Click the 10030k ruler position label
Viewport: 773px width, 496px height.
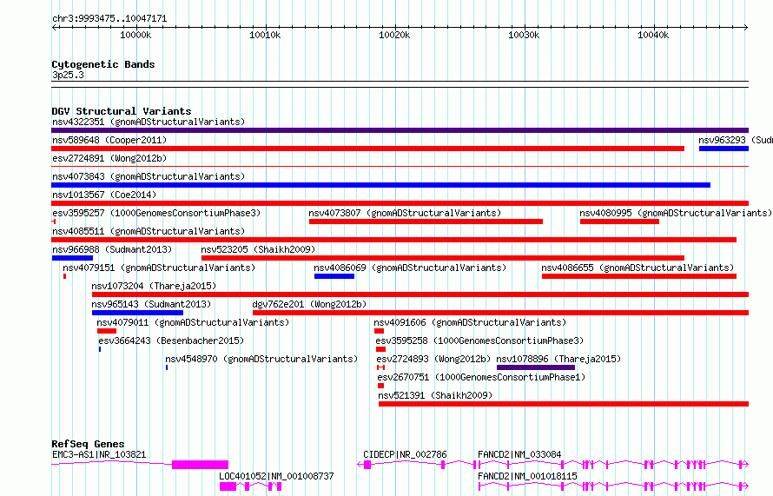524,35
